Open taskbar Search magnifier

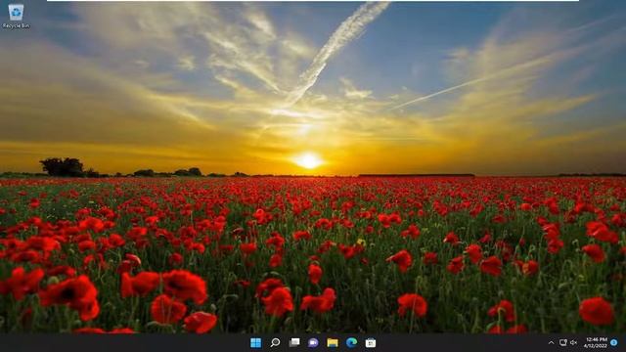(x=275, y=343)
